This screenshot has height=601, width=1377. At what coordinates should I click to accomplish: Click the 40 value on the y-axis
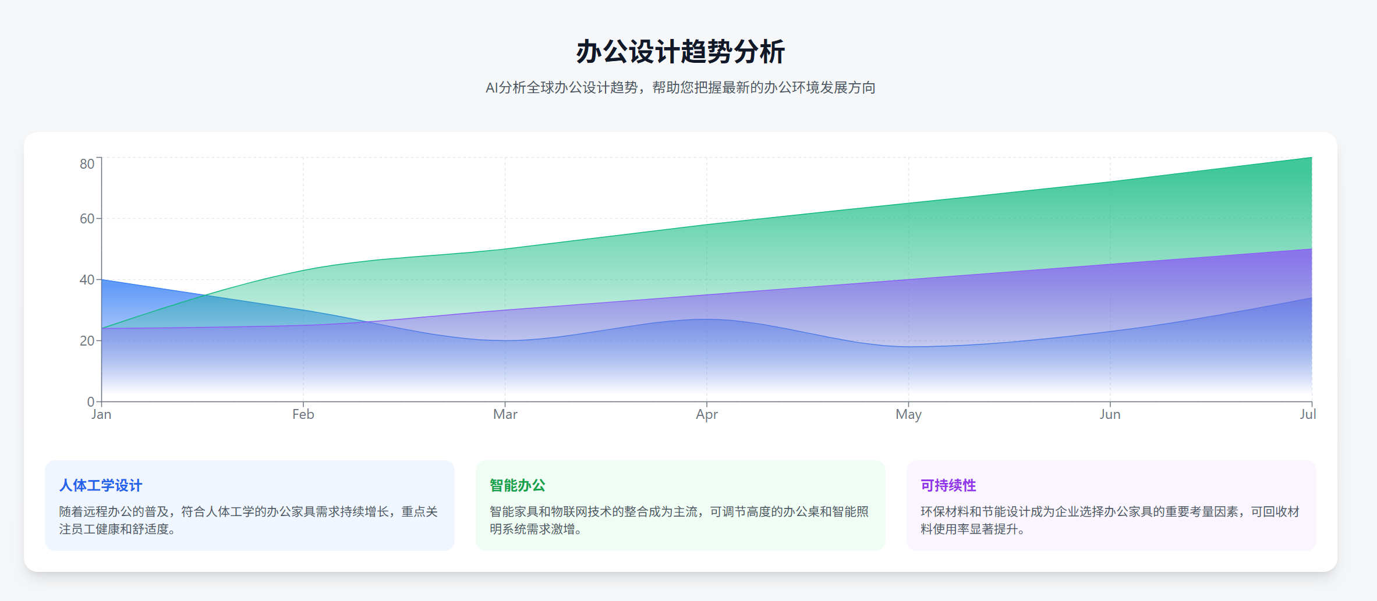pos(87,280)
